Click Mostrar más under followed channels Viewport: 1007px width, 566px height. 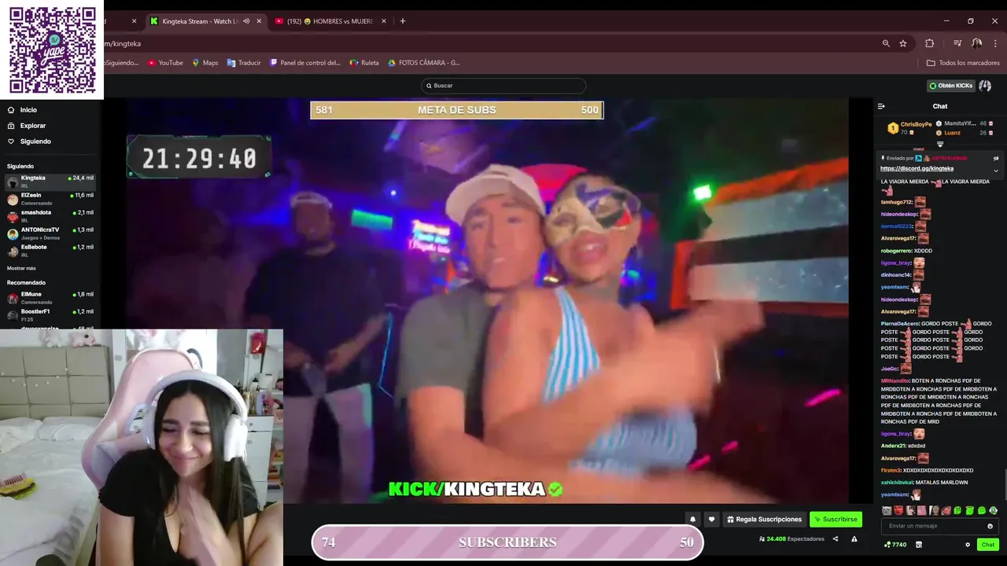(x=21, y=268)
